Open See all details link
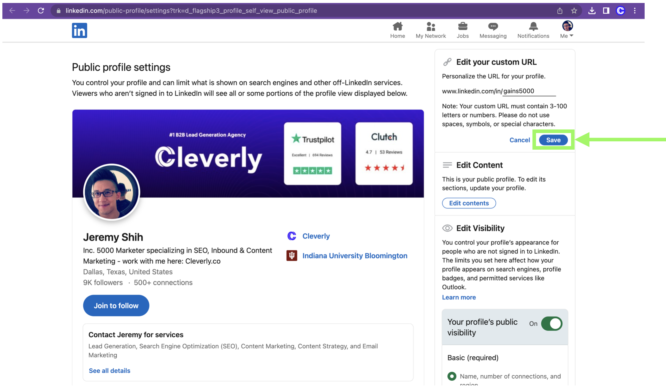Image resolution: width=666 pixels, height=389 pixels. pos(109,371)
